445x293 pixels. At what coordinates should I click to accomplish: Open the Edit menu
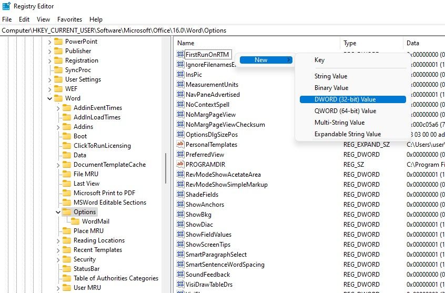click(24, 19)
